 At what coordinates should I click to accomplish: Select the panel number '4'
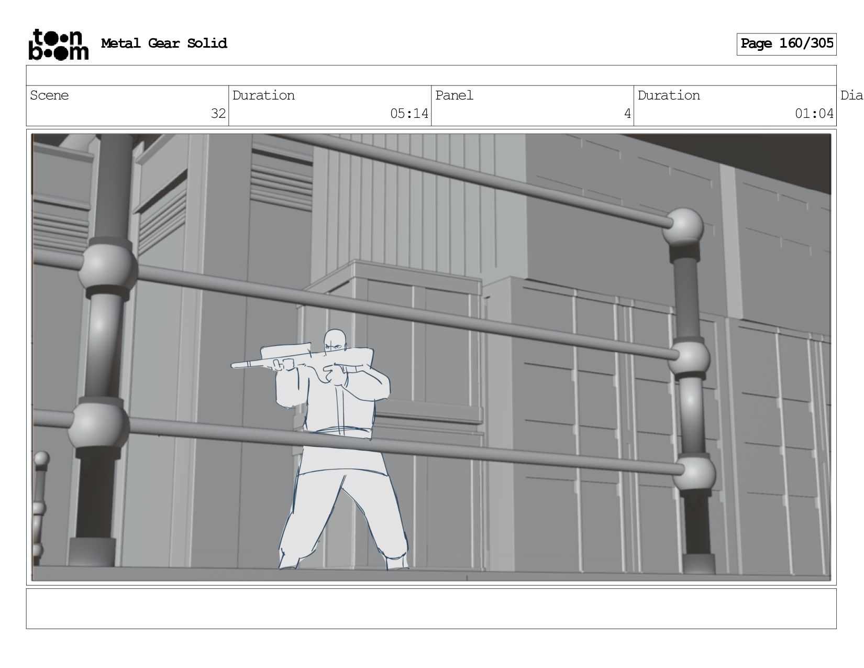(627, 114)
